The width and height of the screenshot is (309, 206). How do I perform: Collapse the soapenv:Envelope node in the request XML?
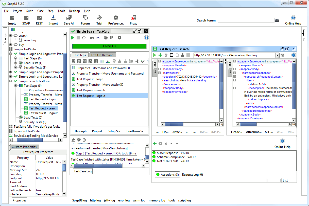click(x=159, y=61)
